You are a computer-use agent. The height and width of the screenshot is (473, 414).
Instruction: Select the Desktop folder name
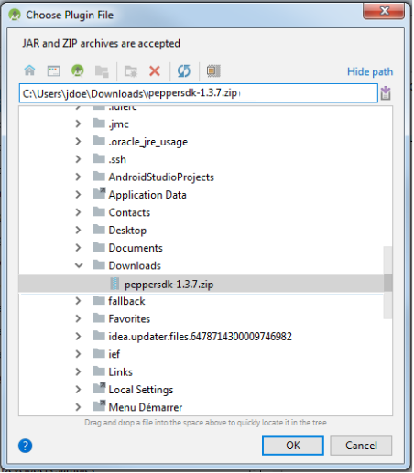pos(127,231)
